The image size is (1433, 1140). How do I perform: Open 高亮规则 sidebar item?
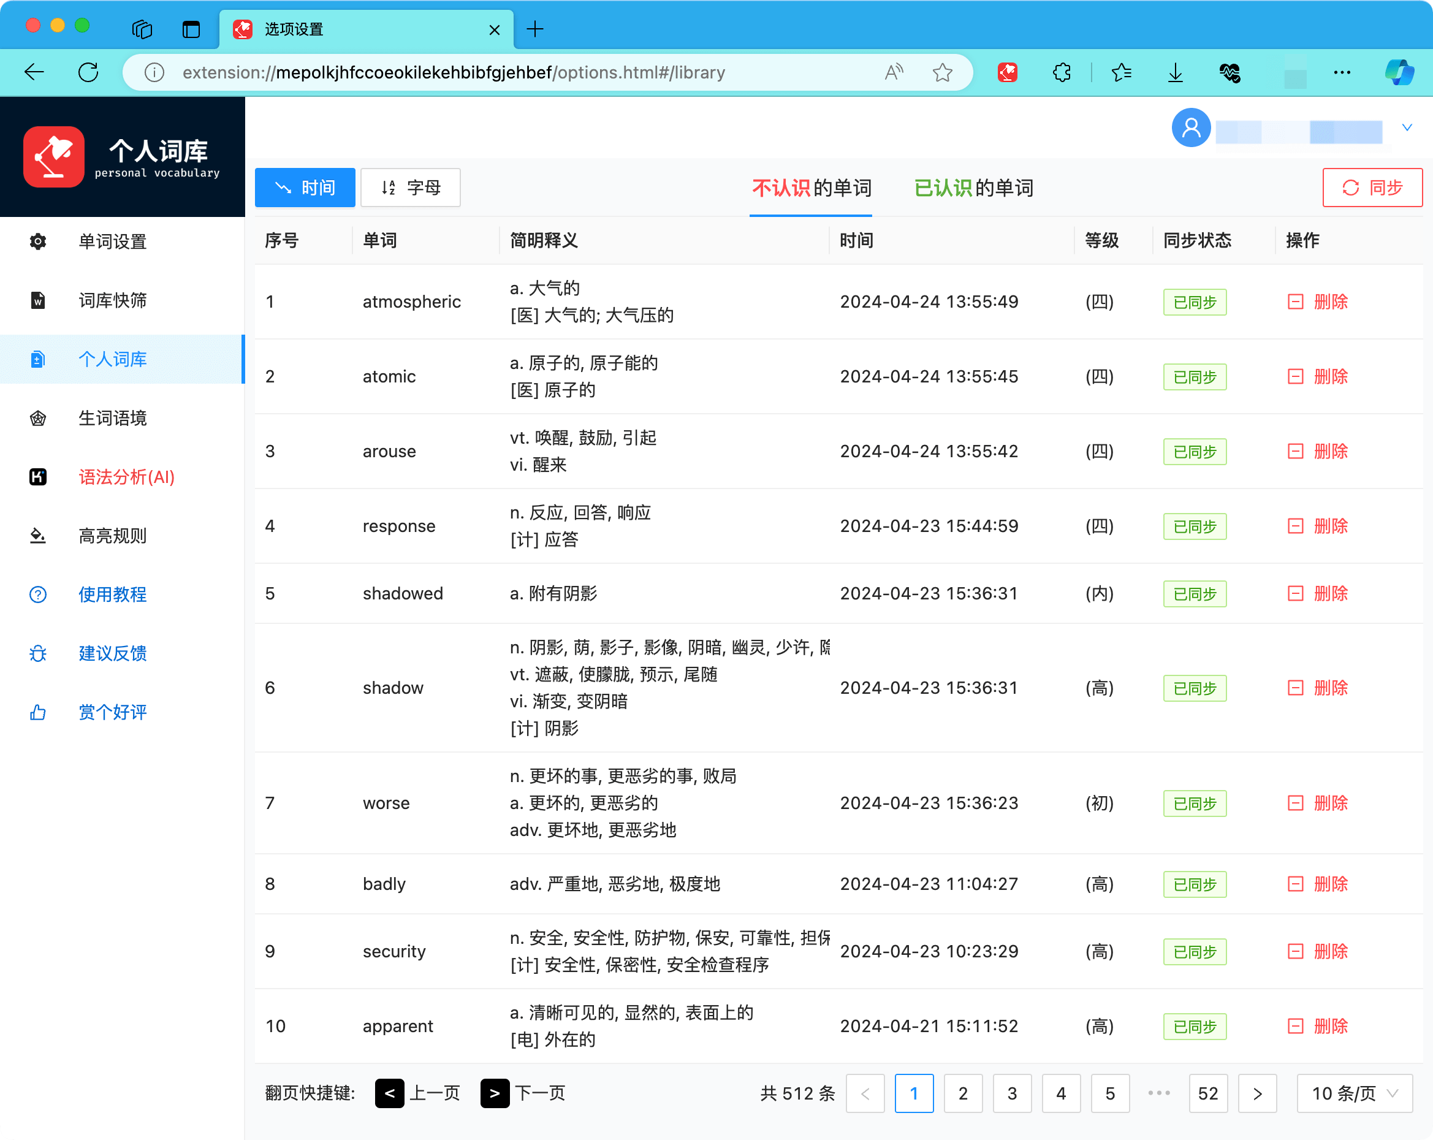pos(112,536)
